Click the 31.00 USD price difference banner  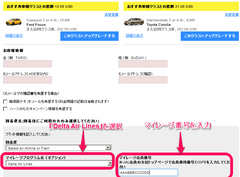181,6
